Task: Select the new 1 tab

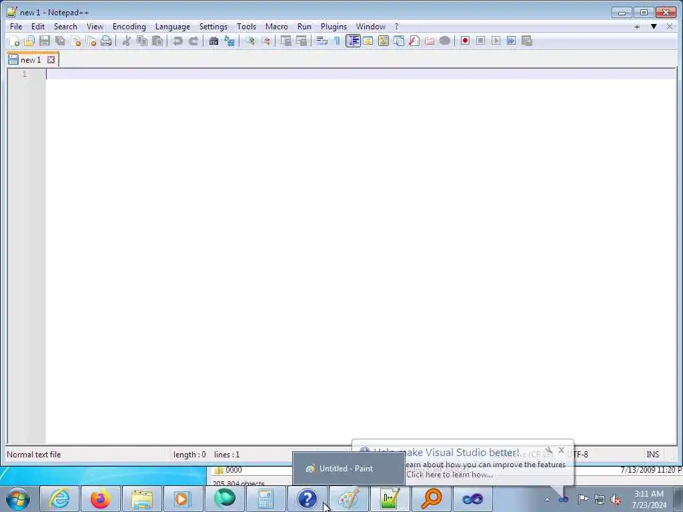Action: 31,60
